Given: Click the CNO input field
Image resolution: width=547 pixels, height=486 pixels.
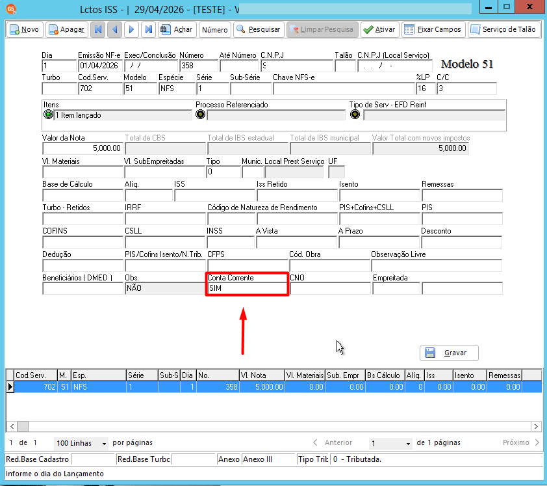Looking at the screenshot, I should point(330,289).
